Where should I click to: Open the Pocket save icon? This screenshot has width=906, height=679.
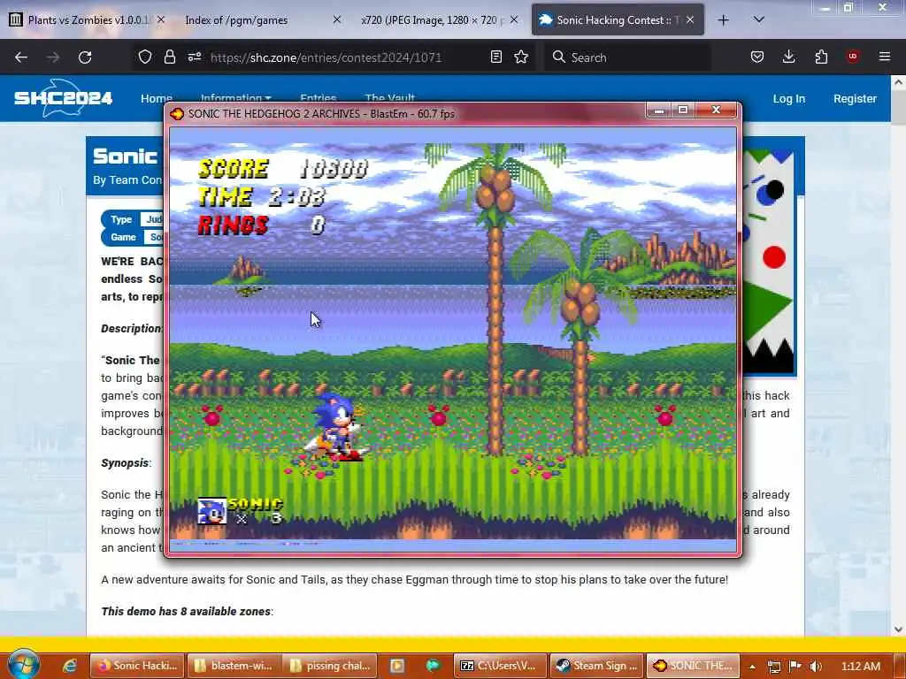757,57
